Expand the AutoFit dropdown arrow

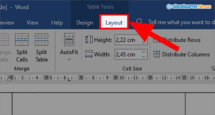(x=69, y=60)
